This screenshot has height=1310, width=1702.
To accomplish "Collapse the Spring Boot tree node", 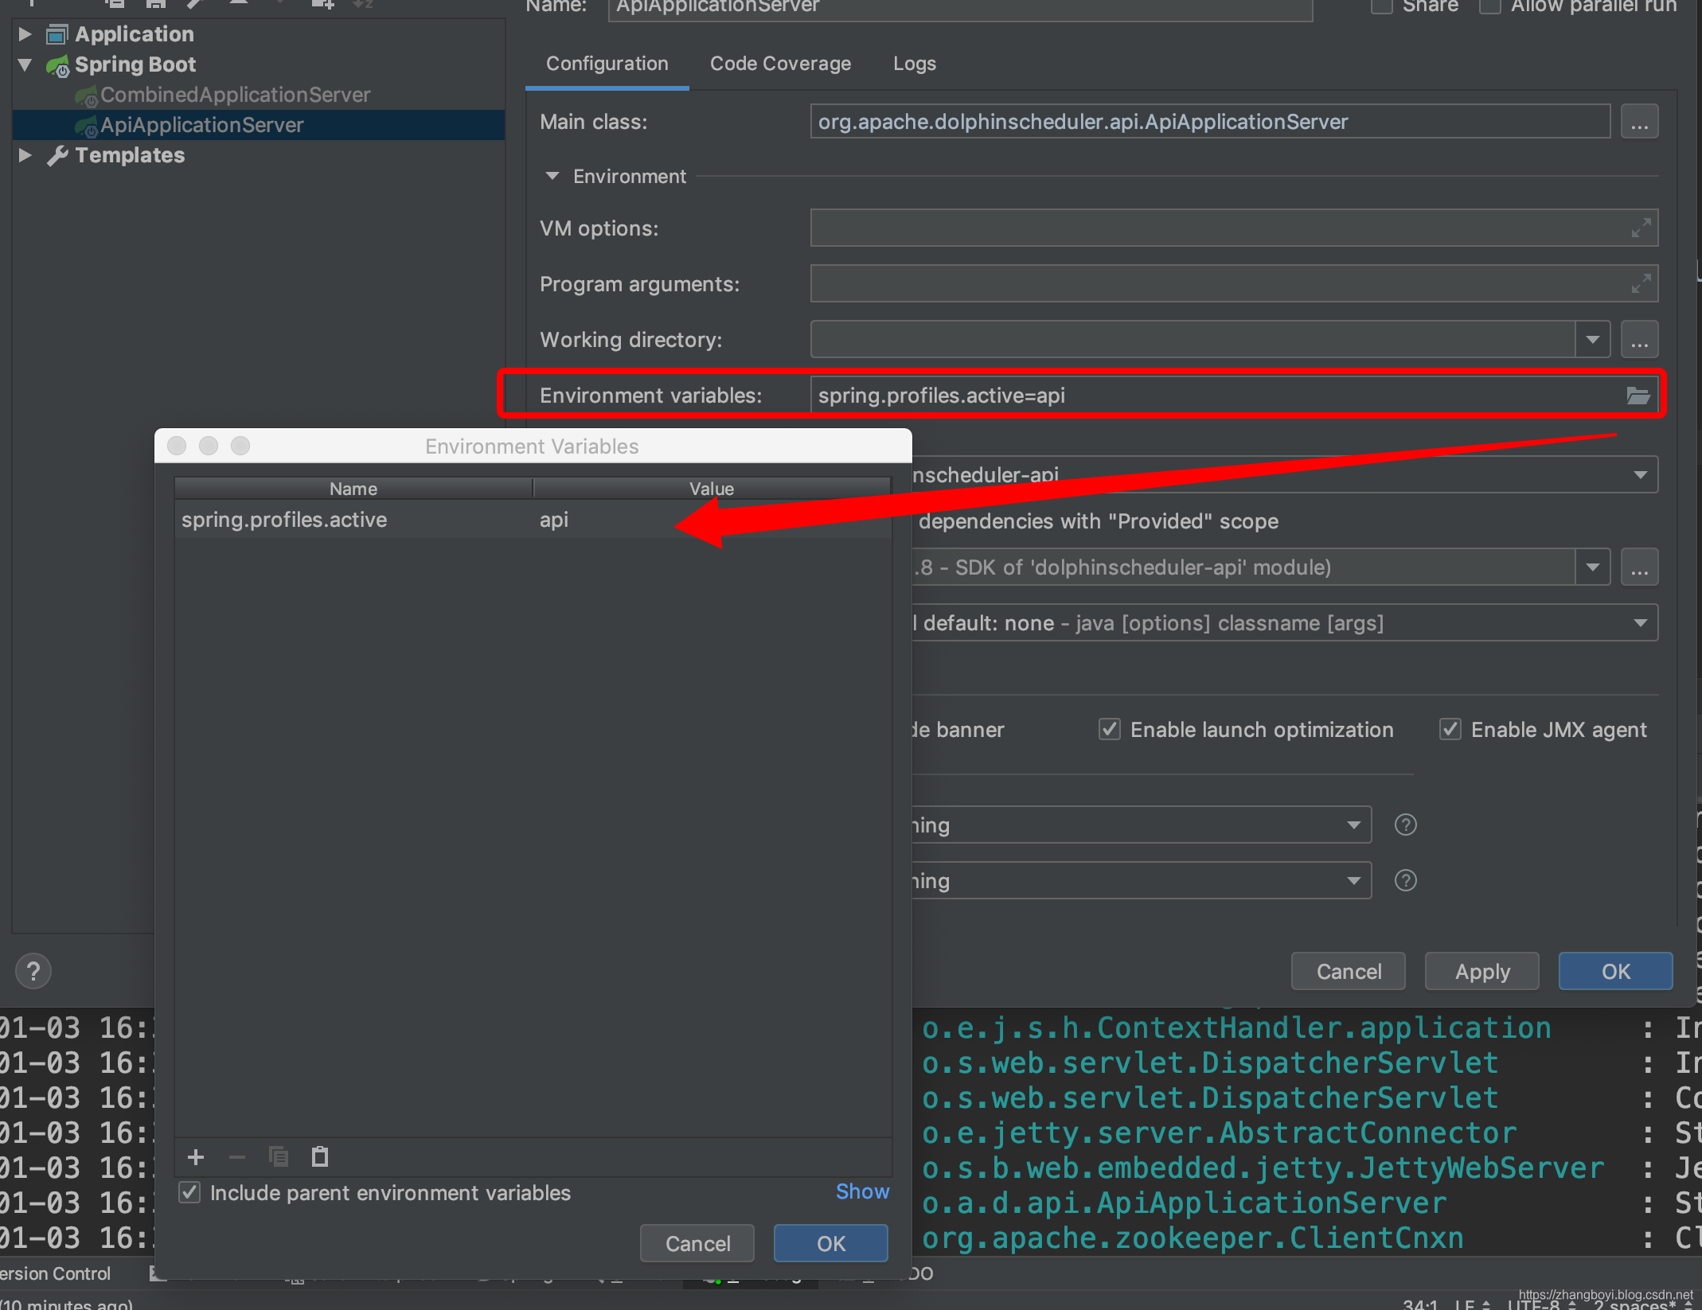I will point(25,64).
